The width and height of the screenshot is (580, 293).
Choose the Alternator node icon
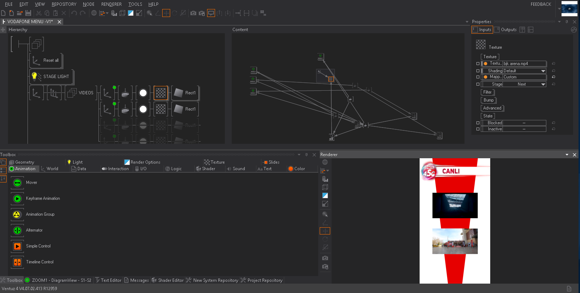coord(17,230)
